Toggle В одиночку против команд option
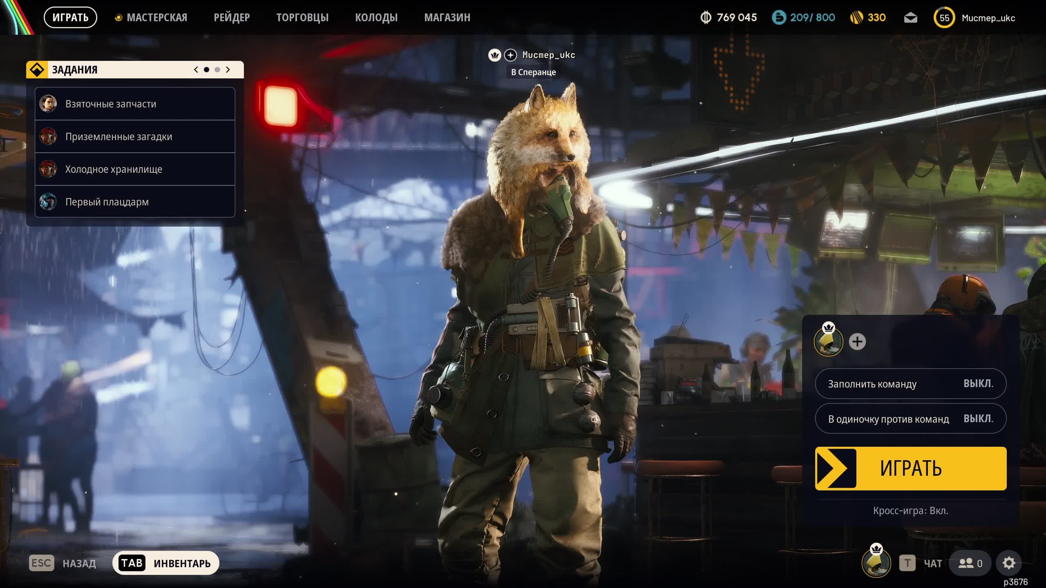Screen dimensions: 1046x588 910,419
